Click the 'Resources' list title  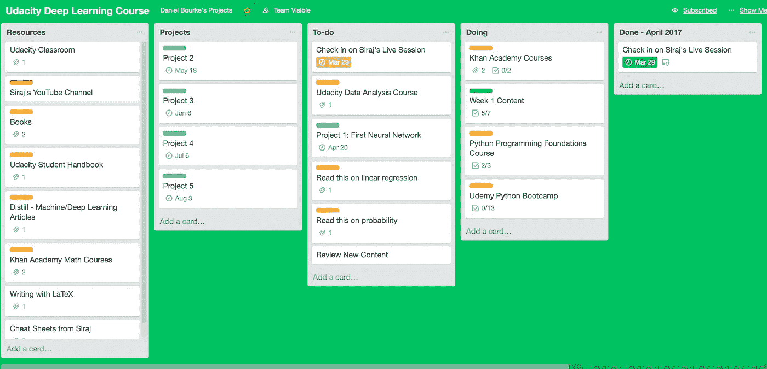point(26,32)
